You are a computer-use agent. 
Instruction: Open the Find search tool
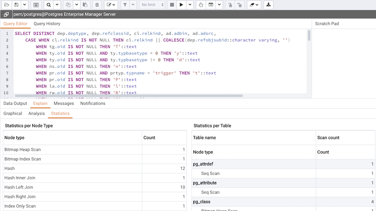click(x=49, y=5)
